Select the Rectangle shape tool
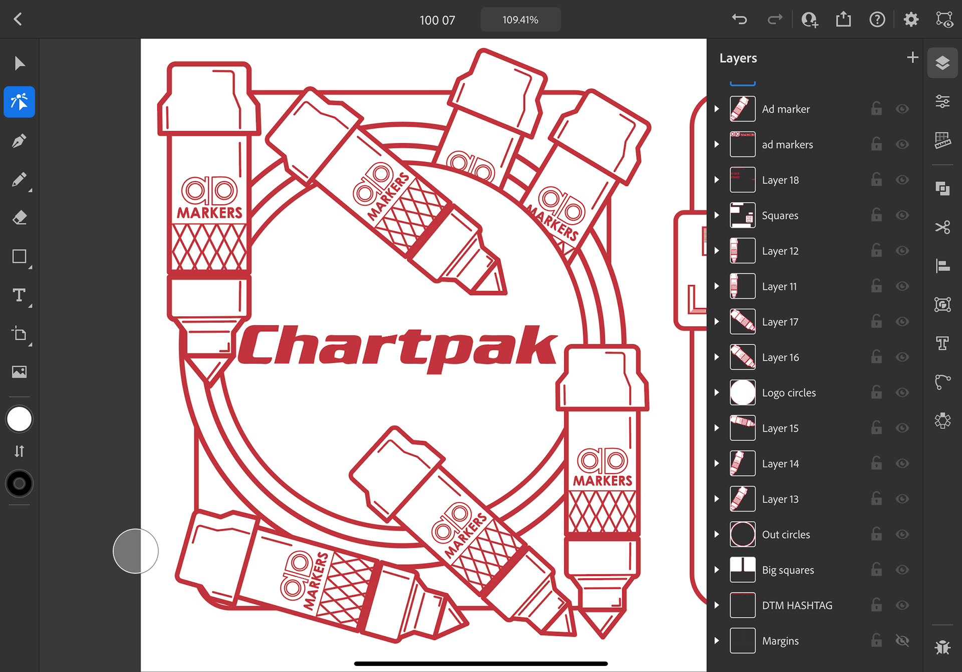 coord(20,257)
